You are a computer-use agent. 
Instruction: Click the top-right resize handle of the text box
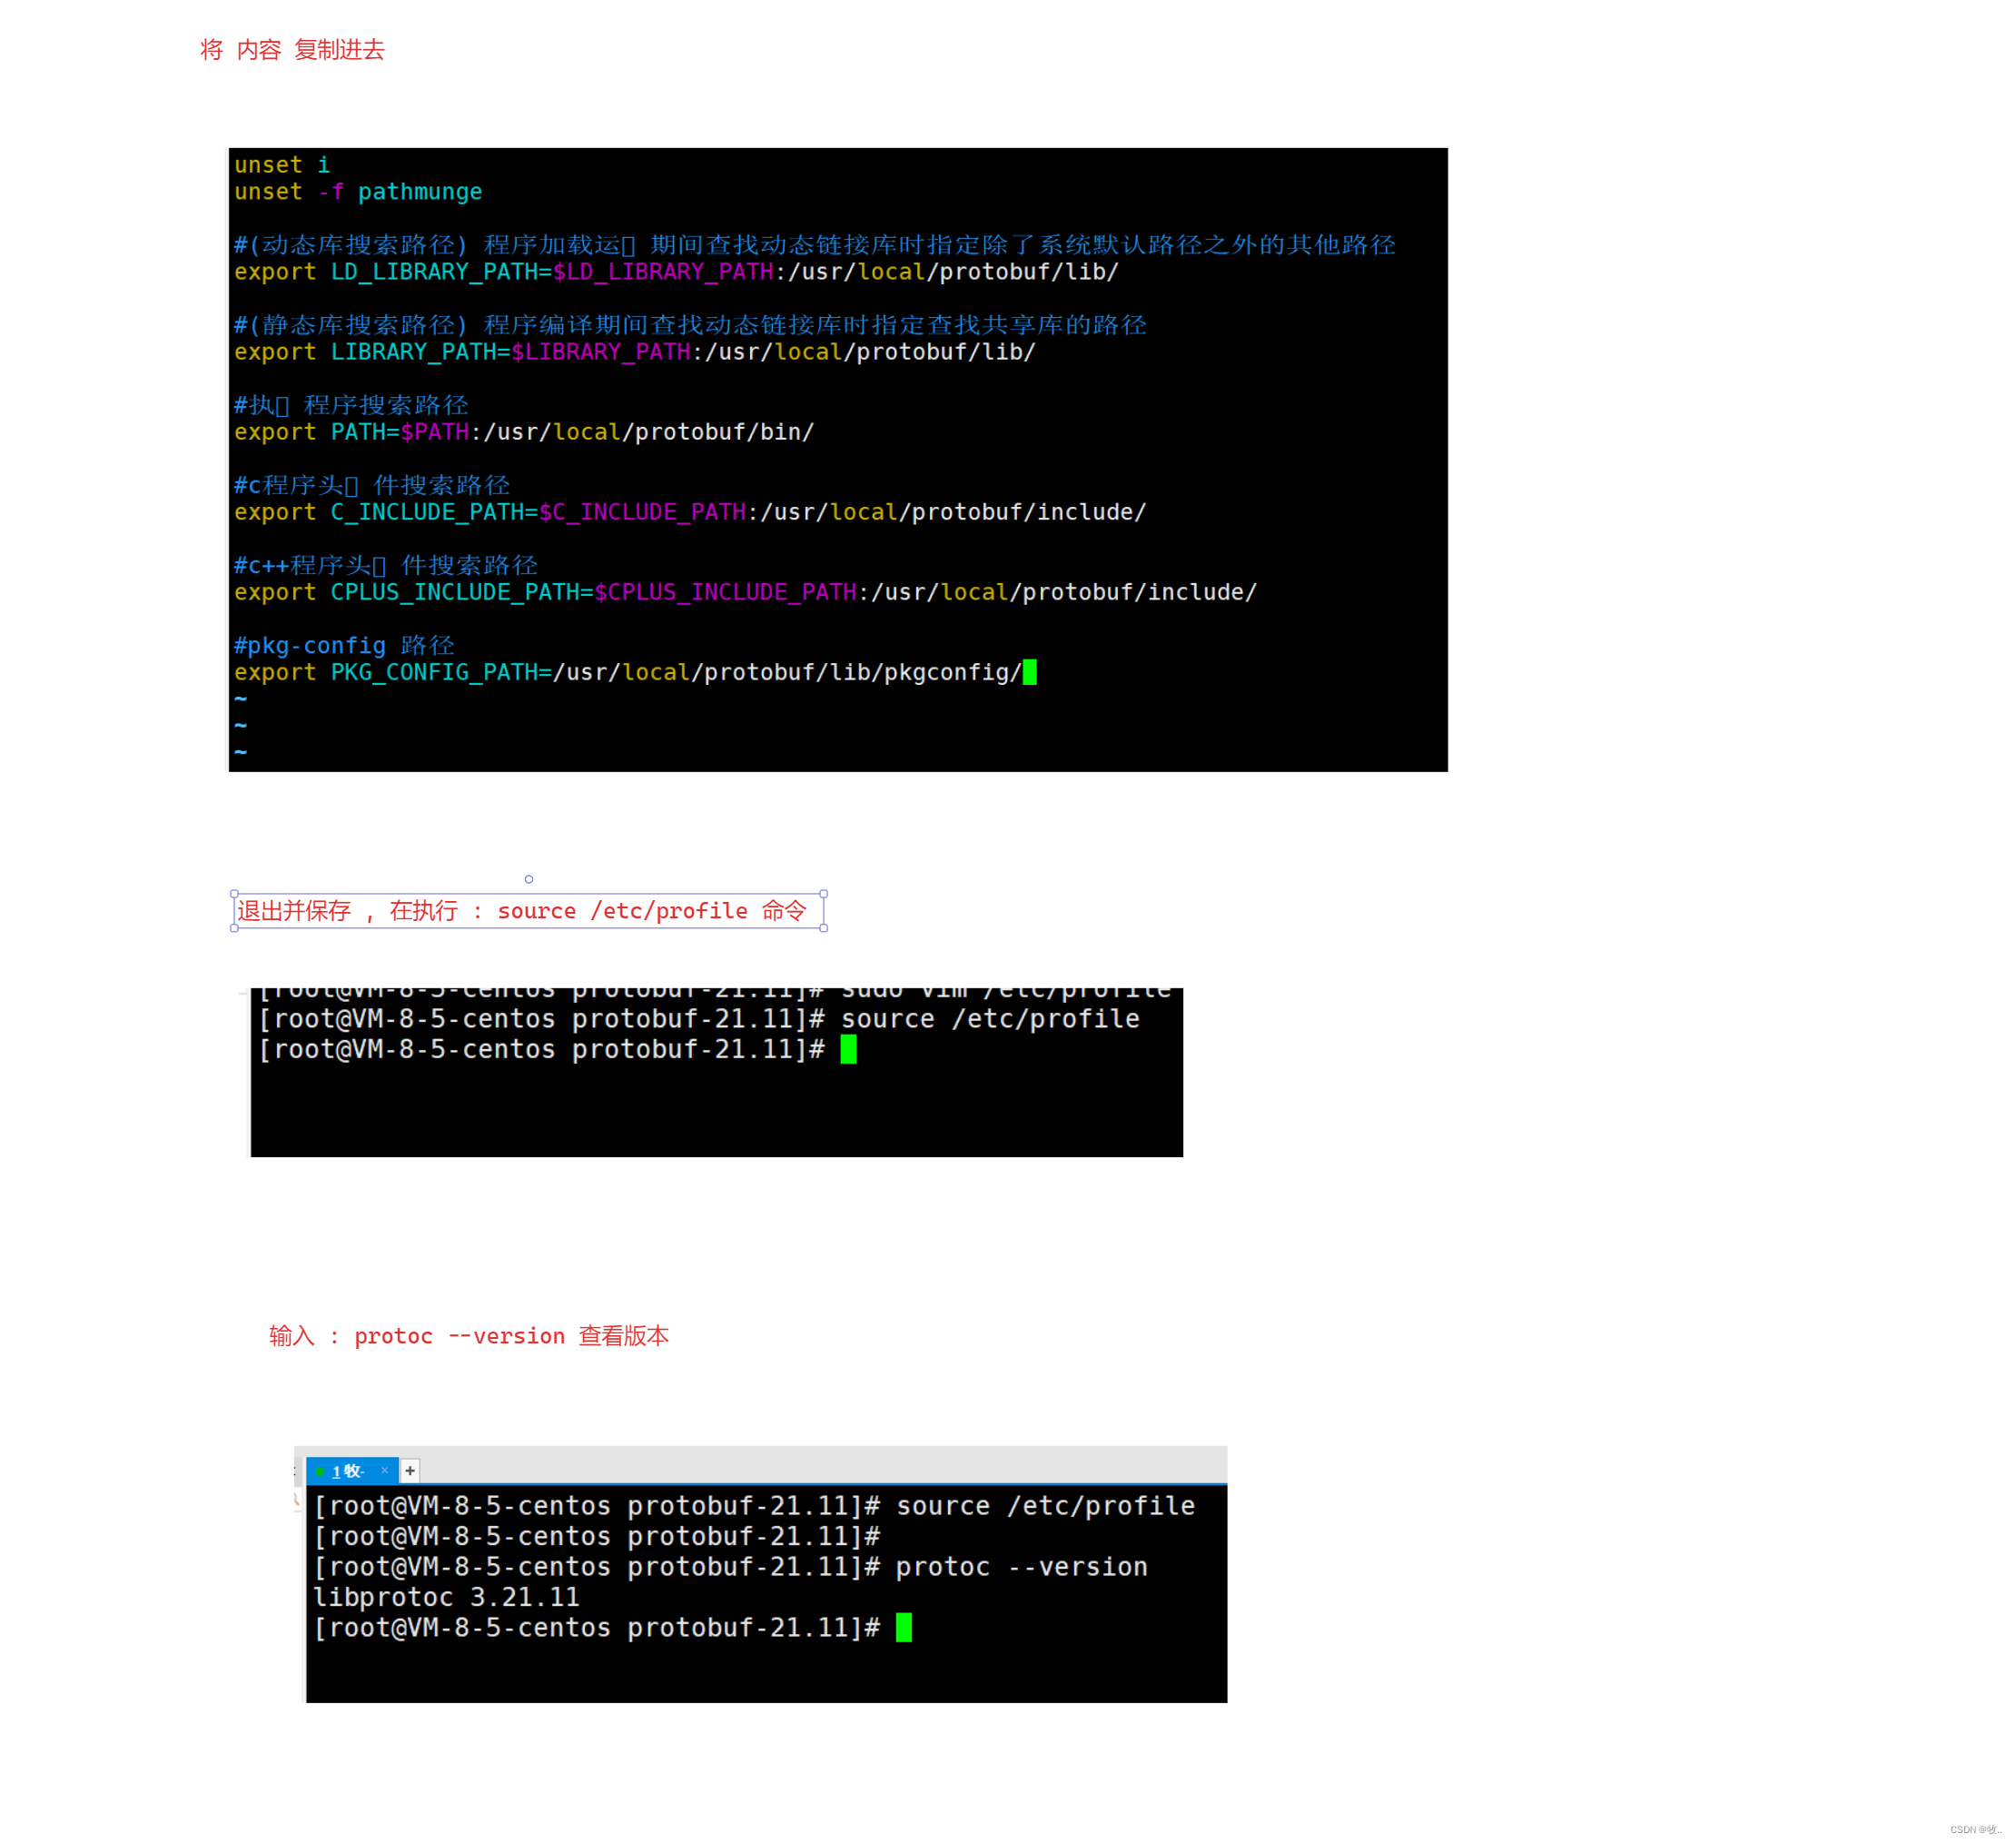[824, 894]
